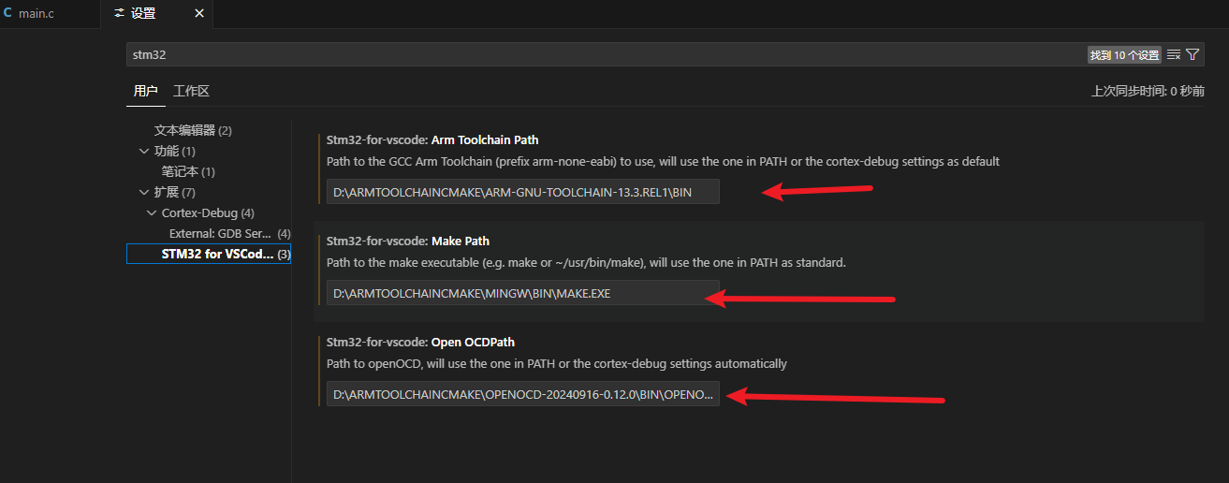
Task: Collapse the Cortex-Debug tree node
Action: pos(153,212)
